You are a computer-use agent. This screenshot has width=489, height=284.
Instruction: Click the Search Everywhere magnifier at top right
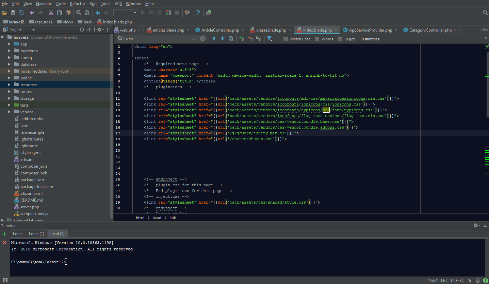[x=485, y=13]
